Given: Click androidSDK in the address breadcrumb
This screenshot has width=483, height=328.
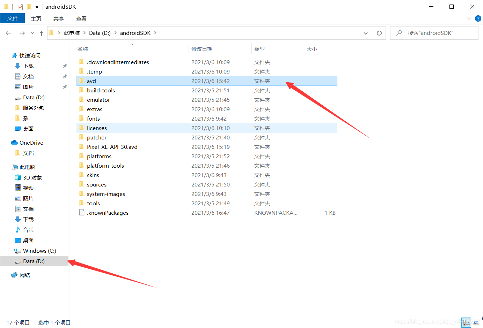Looking at the screenshot, I should (x=135, y=33).
